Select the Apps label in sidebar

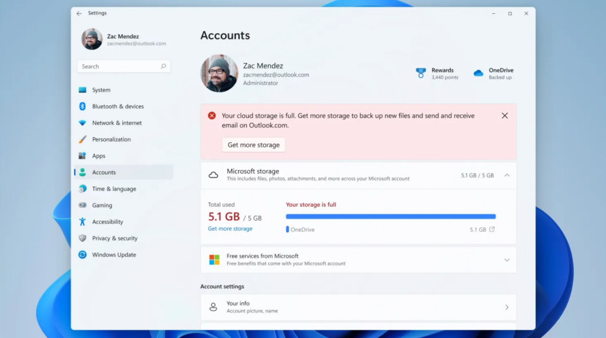pos(98,156)
